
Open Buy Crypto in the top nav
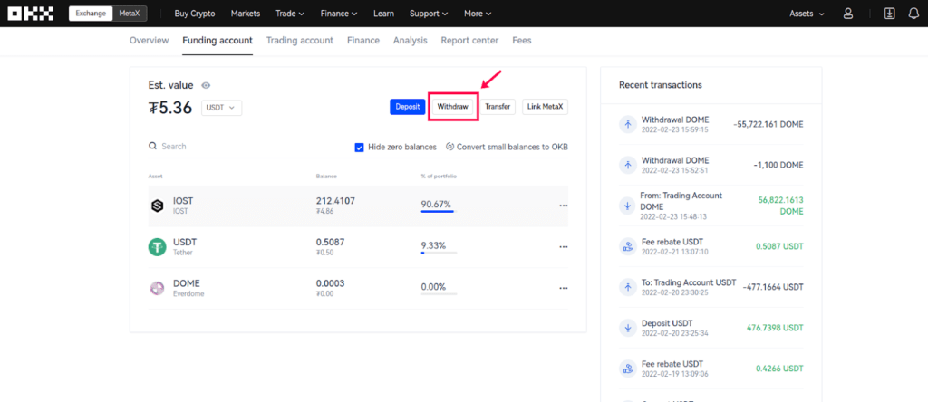click(x=195, y=14)
